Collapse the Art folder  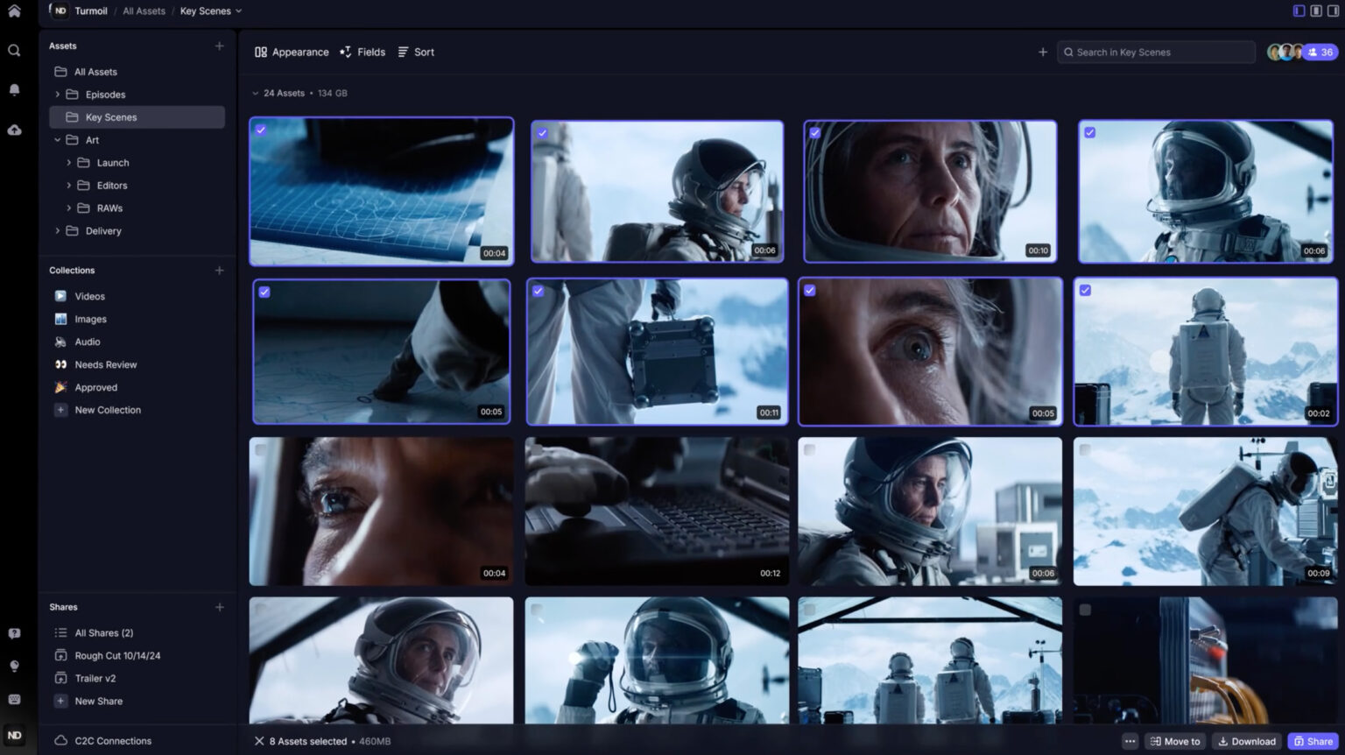coord(57,139)
